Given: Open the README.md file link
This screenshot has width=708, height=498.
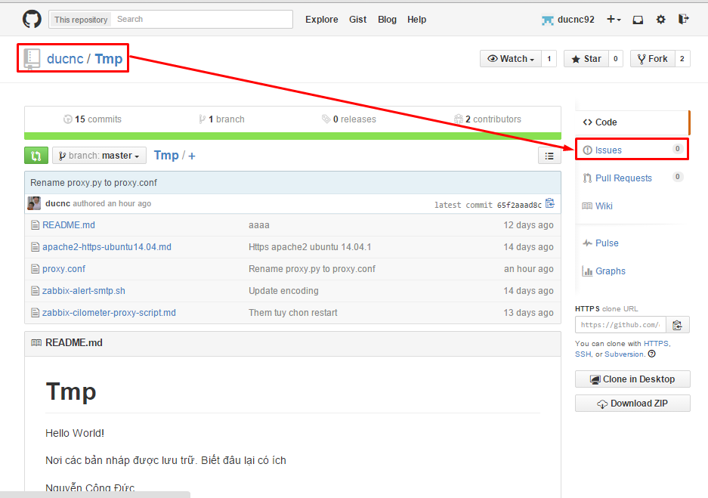Looking at the screenshot, I should [x=69, y=225].
